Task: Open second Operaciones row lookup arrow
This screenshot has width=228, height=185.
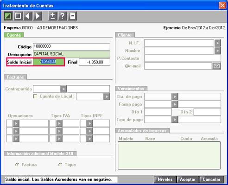Action: pyautogui.click(x=16, y=131)
